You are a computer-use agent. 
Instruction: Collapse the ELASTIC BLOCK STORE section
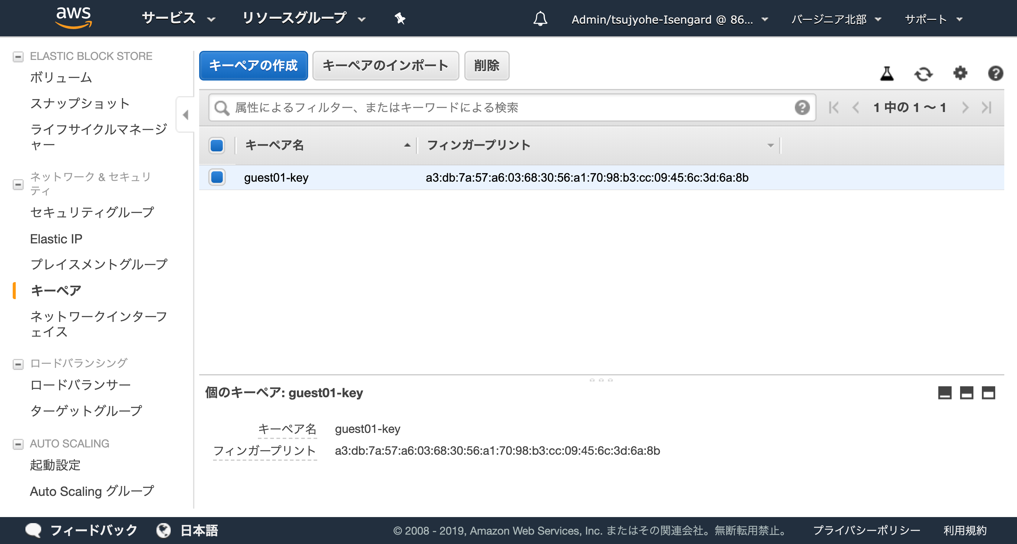tap(18, 57)
